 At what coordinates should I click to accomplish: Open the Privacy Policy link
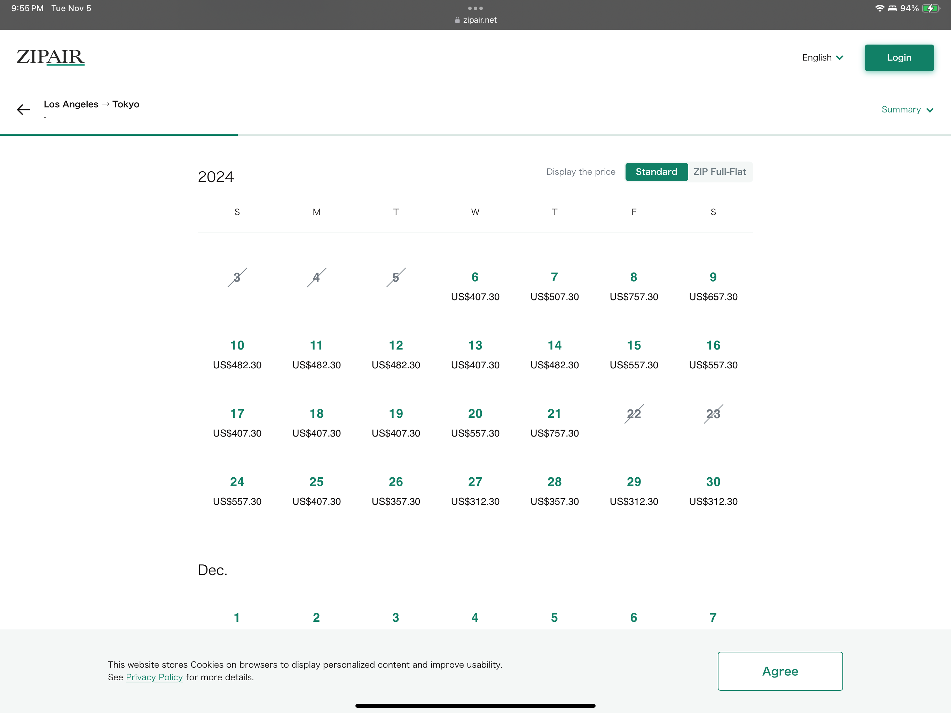[154, 677]
